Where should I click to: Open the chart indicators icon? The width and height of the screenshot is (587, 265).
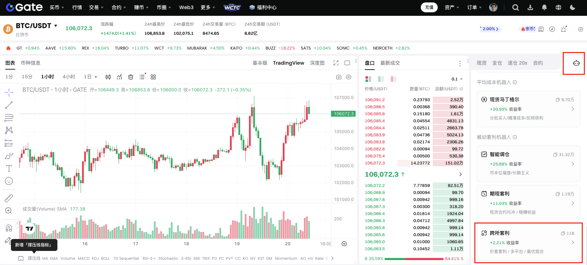tap(119, 77)
